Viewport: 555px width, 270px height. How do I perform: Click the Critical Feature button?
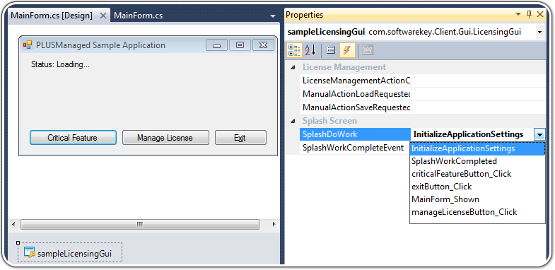[x=73, y=138]
